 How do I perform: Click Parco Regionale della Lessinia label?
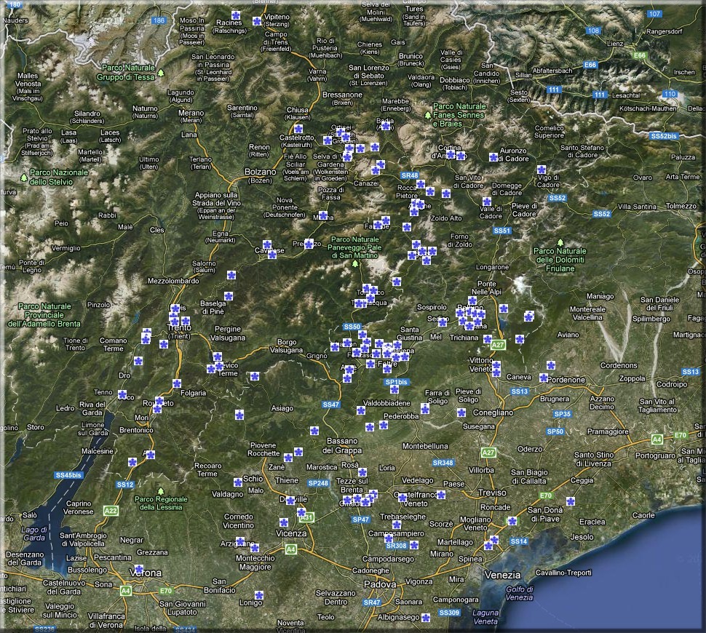[x=161, y=503]
